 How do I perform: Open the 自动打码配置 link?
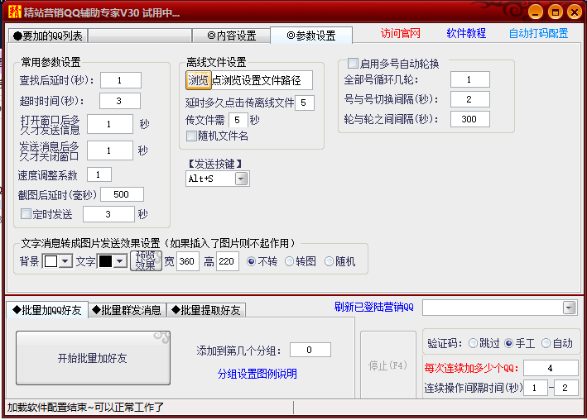pyautogui.click(x=538, y=34)
